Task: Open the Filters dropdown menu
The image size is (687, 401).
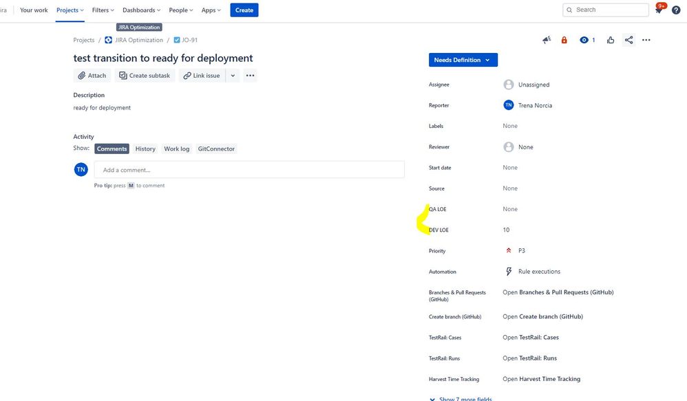Action: 103,10
